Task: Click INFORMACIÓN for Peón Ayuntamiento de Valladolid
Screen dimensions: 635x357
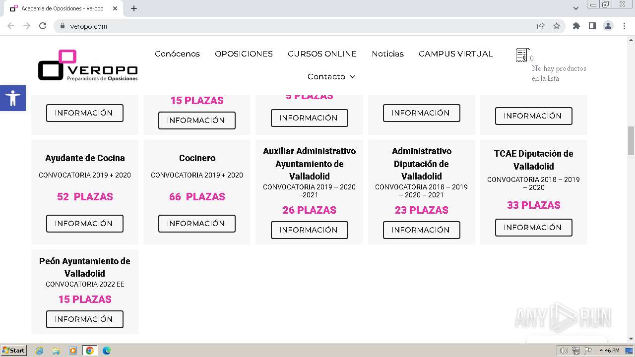Action: pos(85,319)
